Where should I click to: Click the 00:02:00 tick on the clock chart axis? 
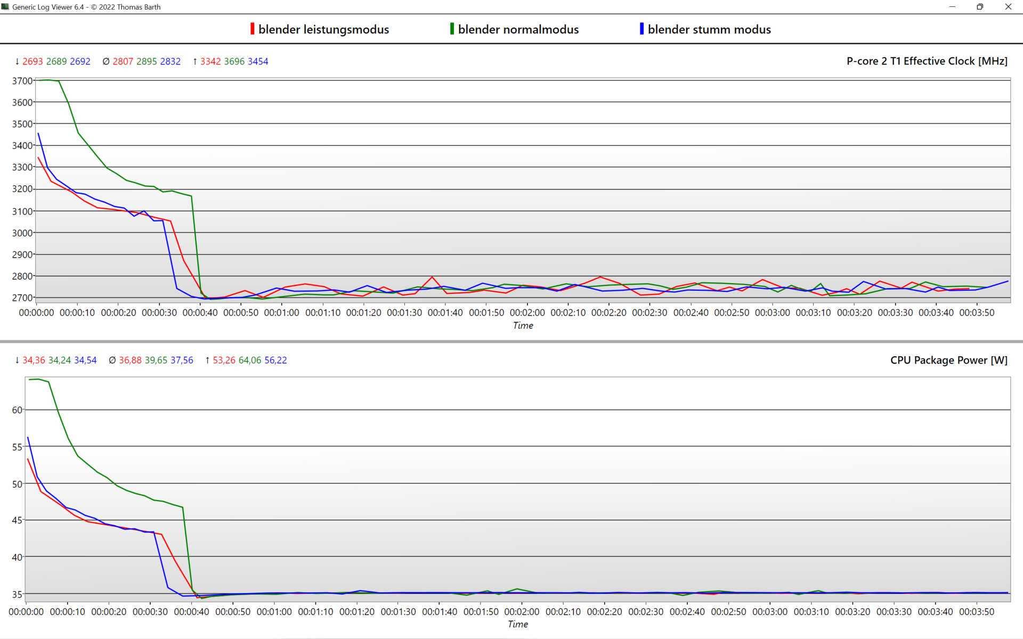click(527, 313)
